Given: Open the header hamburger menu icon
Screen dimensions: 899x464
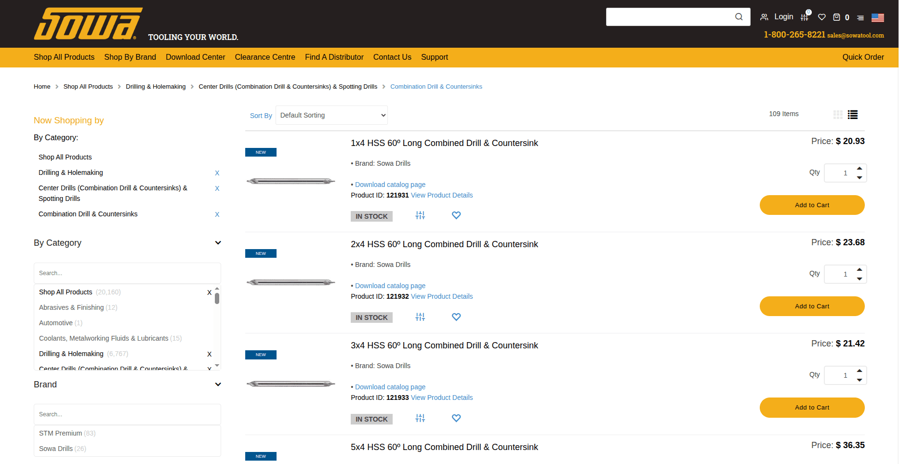Looking at the screenshot, I should point(860,18).
